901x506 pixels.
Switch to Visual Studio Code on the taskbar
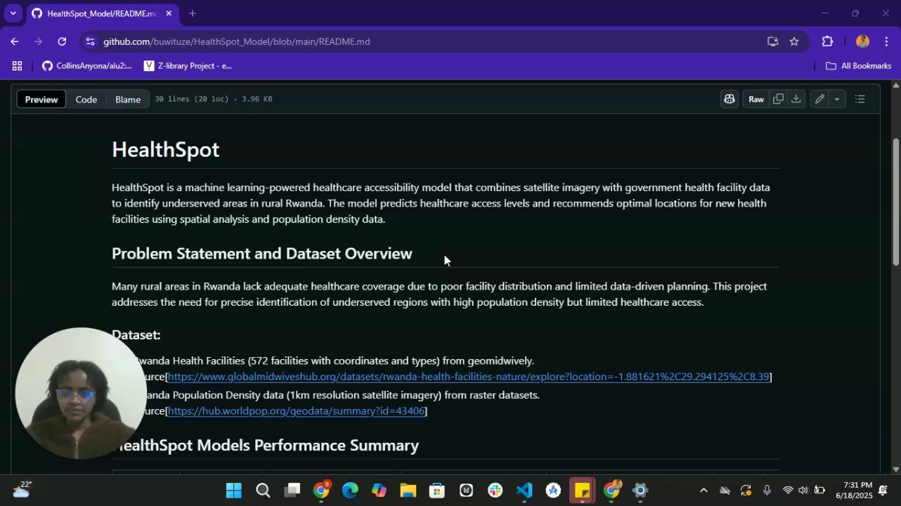pyautogui.click(x=524, y=491)
